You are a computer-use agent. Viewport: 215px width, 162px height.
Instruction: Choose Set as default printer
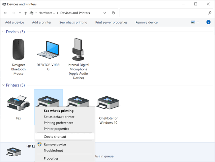[65, 117]
